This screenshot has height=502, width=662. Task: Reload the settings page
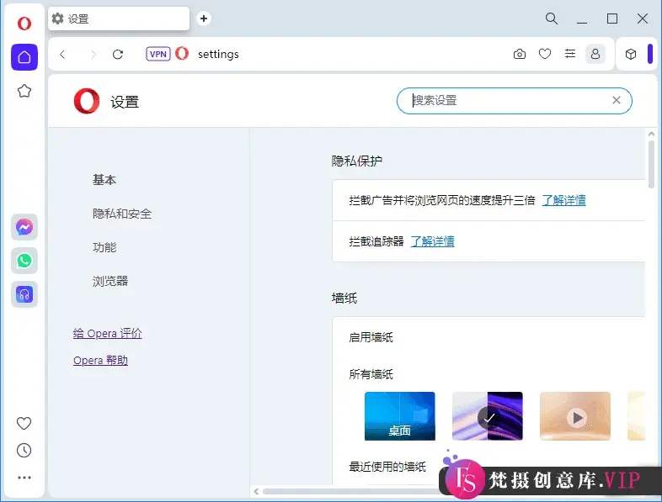[x=118, y=54]
